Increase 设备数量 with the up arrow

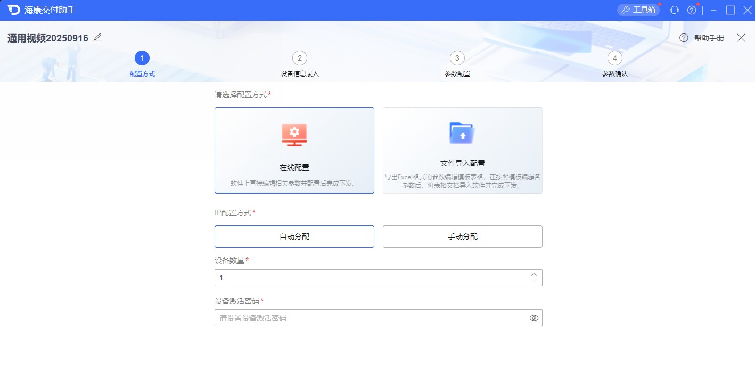[534, 274]
